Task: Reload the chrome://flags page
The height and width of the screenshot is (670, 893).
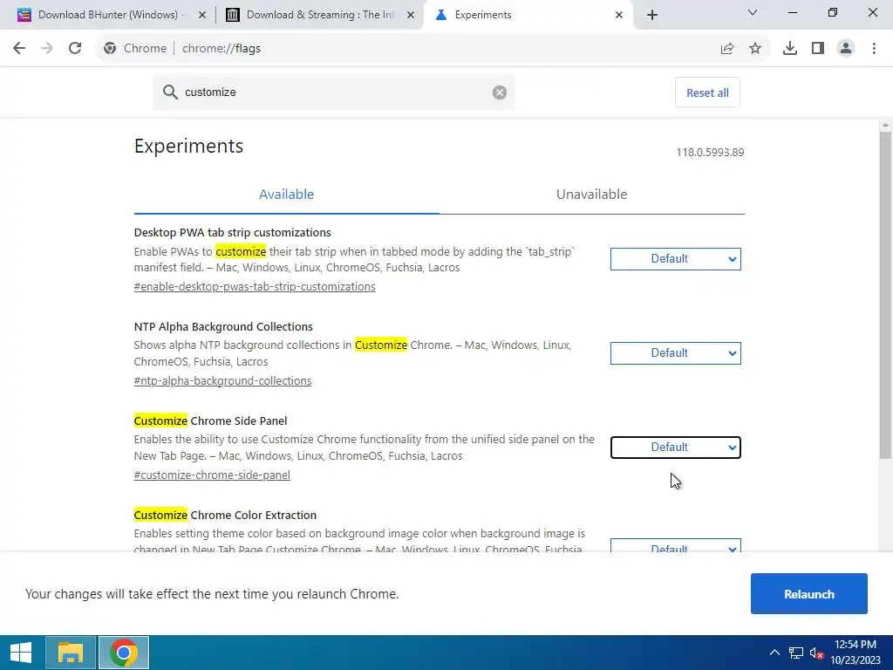Action: coord(75,49)
